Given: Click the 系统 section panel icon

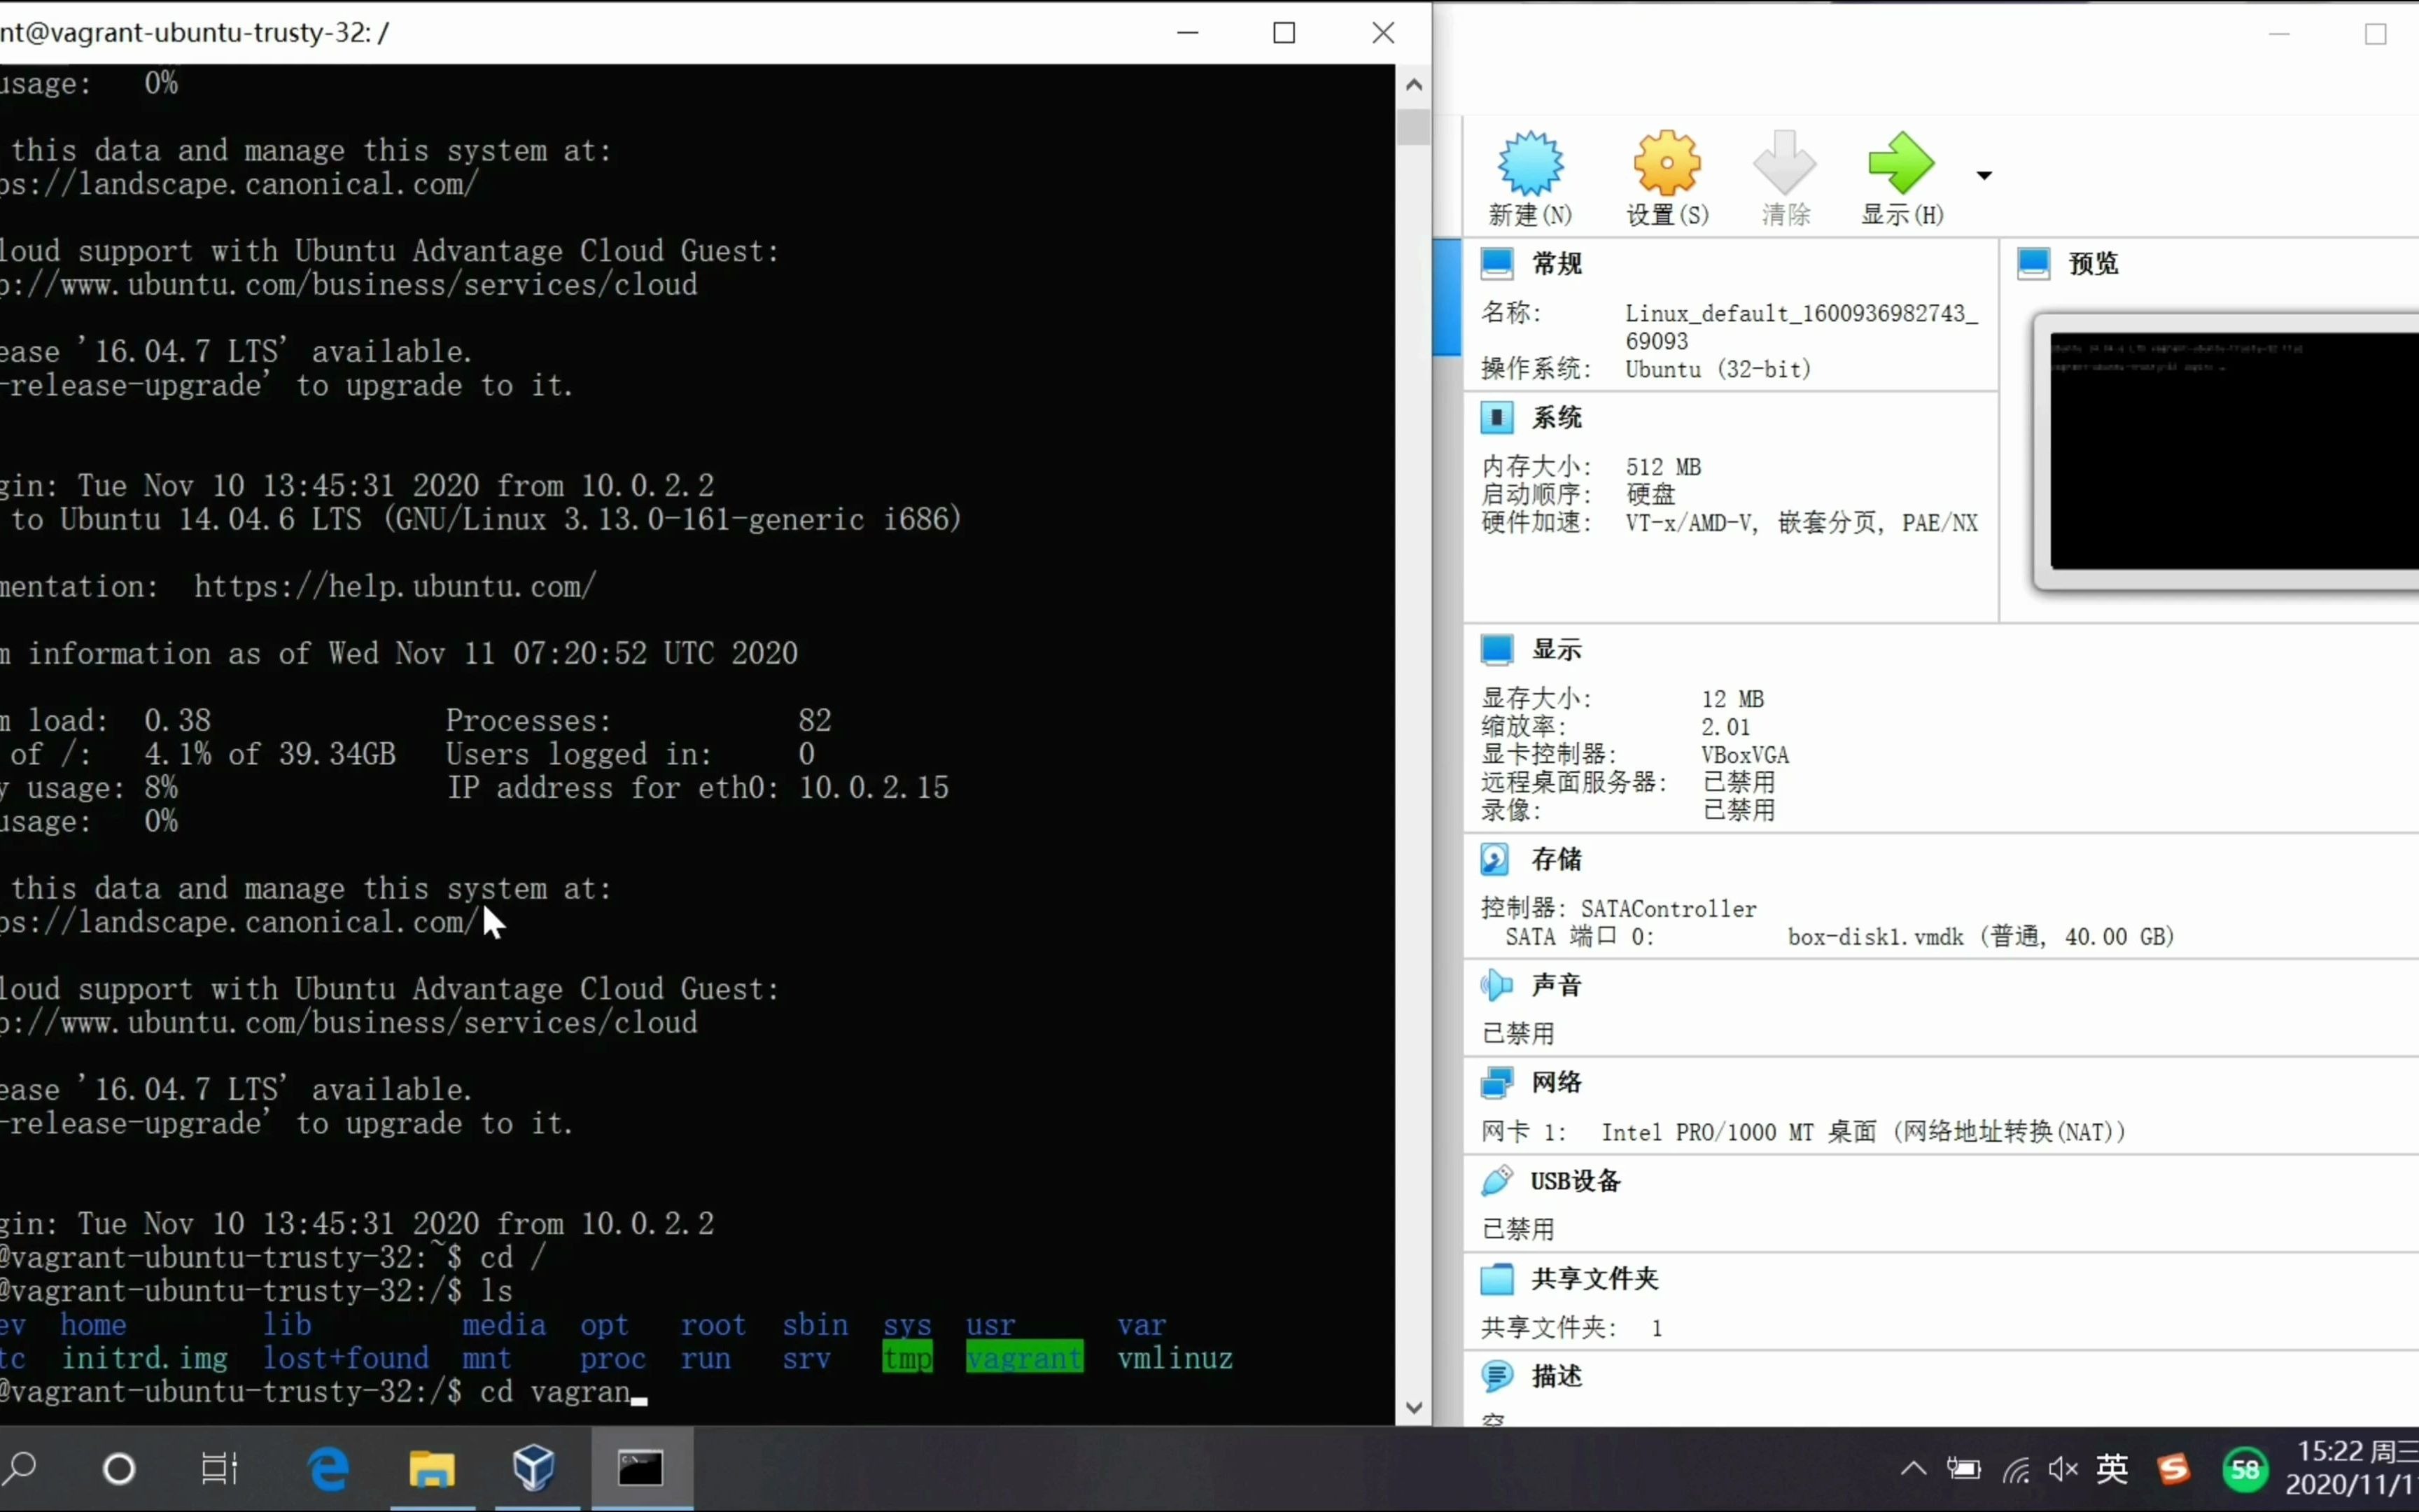Looking at the screenshot, I should (x=1496, y=417).
